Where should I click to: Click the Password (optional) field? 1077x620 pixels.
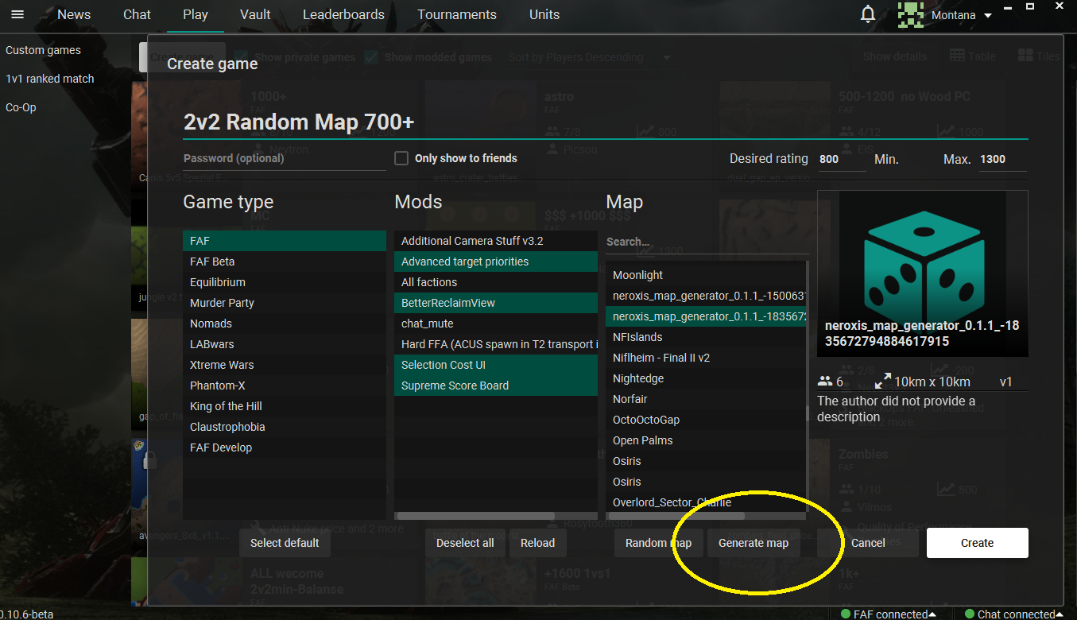(285, 158)
